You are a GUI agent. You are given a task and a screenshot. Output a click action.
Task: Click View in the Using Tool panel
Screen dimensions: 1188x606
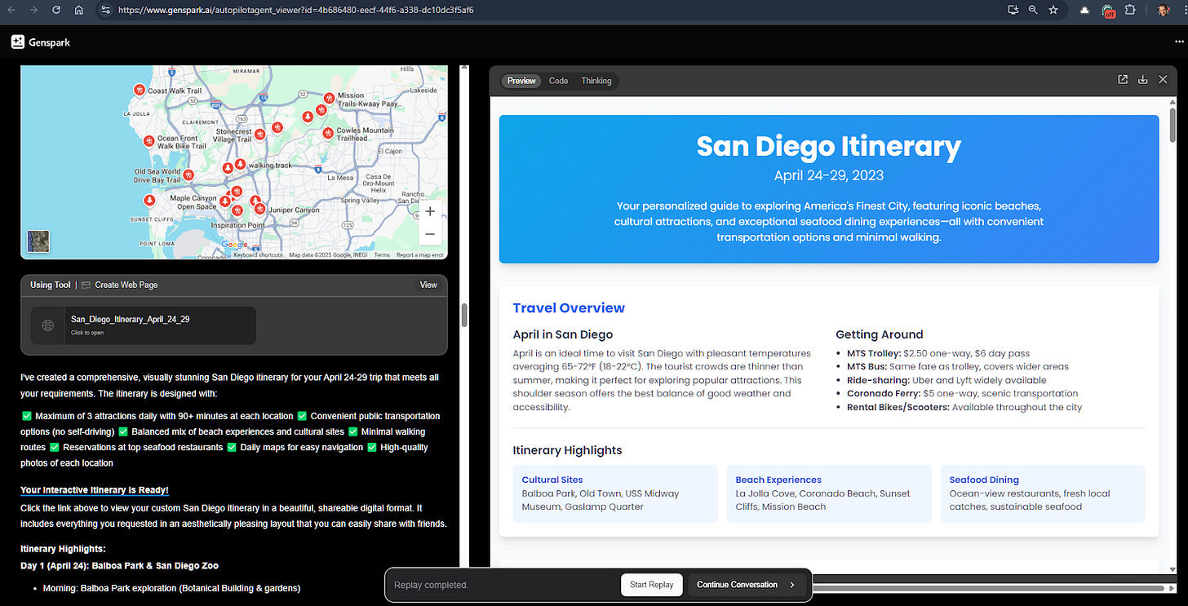click(428, 284)
